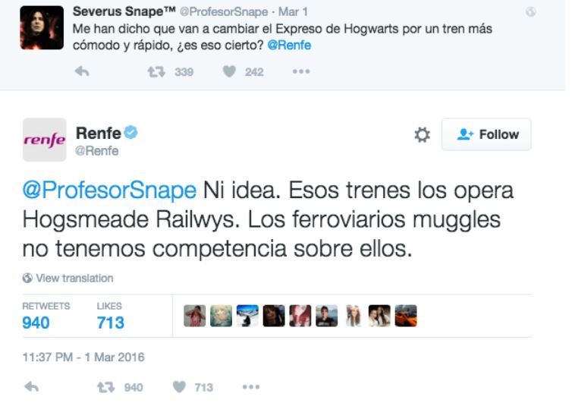
Task: Open Severus Snape's profile picture
Action: pyautogui.click(x=42, y=27)
